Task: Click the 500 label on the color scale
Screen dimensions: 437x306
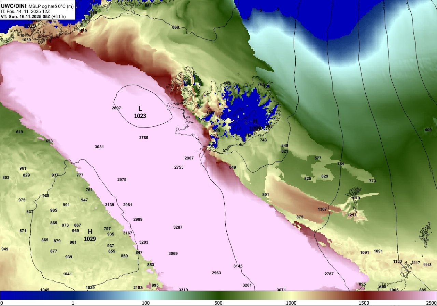Action: tap(218, 303)
